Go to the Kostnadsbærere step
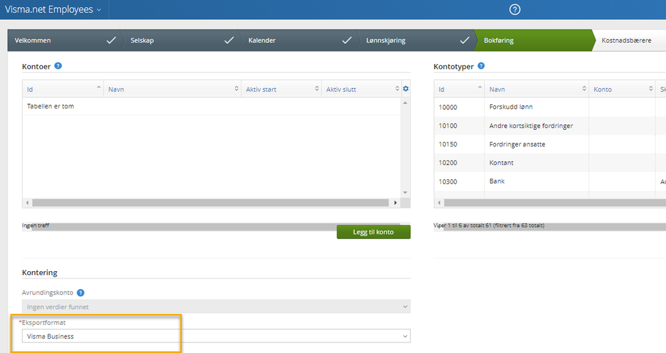The image size is (666, 353). [627, 41]
